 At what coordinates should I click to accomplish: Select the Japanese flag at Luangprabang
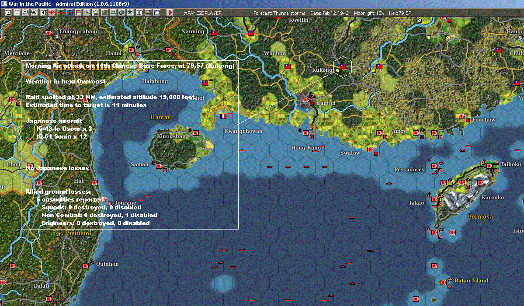coord(49,33)
